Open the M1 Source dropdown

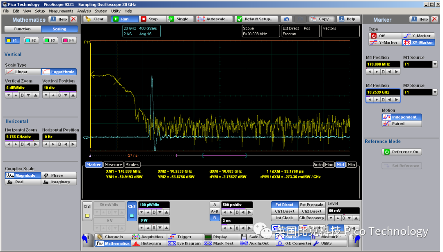point(434,64)
